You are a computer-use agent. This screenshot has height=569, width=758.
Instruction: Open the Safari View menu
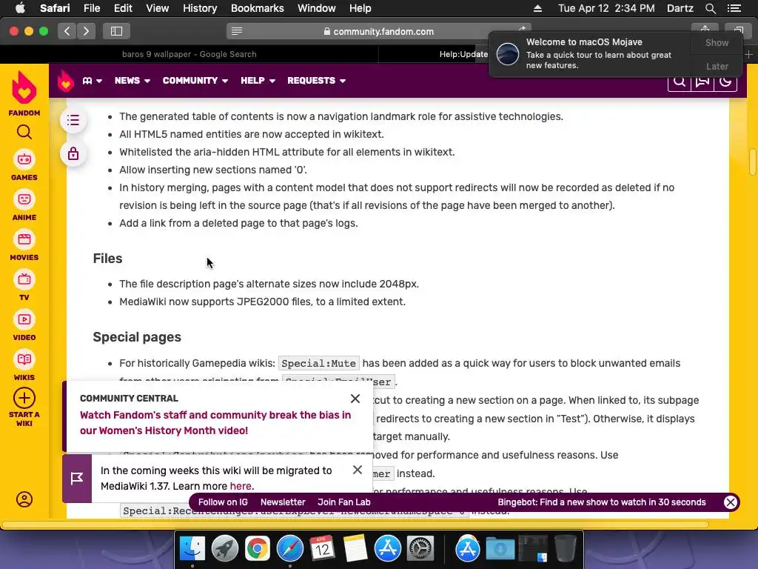point(157,8)
